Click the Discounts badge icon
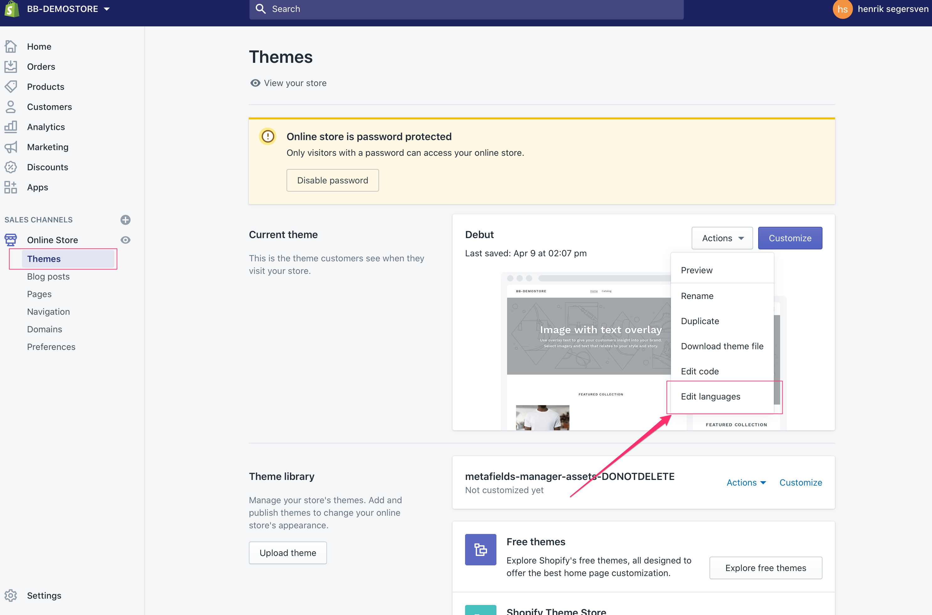The height and width of the screenshot is (615, 932). (x=11, y=167)
